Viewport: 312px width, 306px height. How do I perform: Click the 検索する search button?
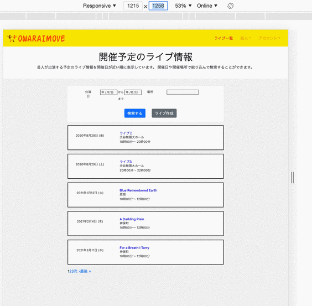(135, 113)
